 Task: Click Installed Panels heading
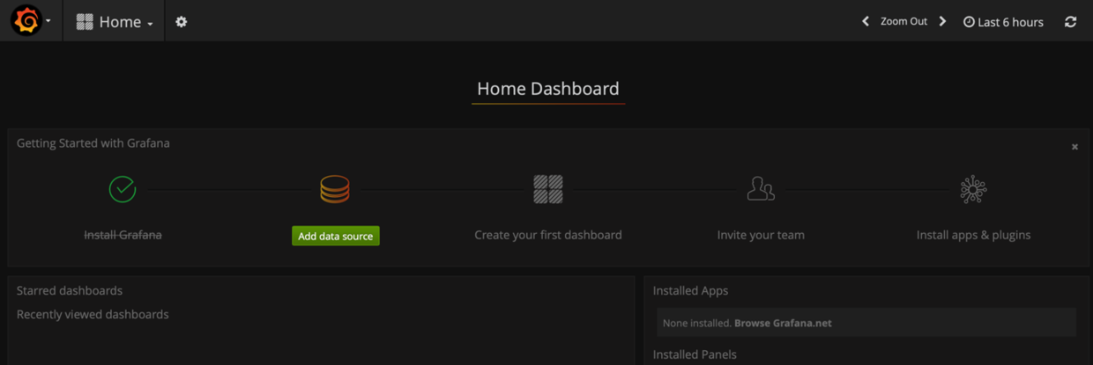pos(695,354)
